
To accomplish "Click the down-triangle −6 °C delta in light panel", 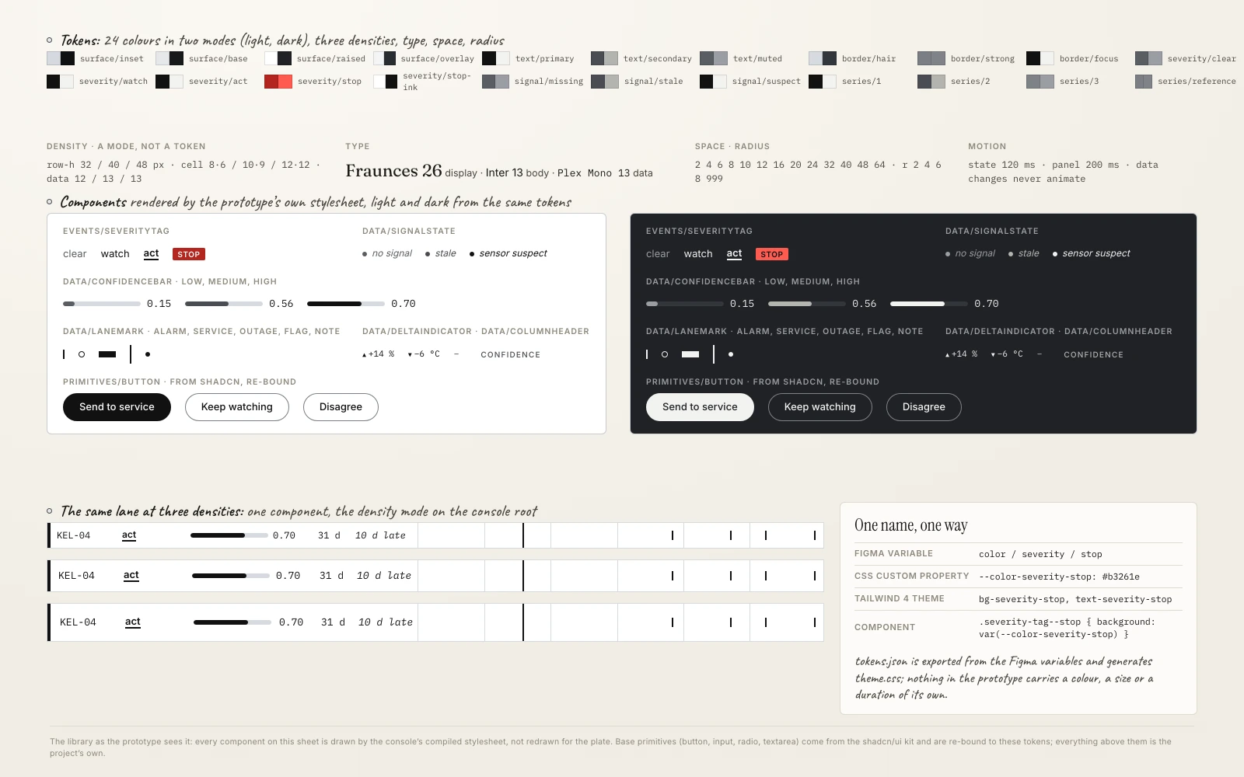I will tap(424, 354).
